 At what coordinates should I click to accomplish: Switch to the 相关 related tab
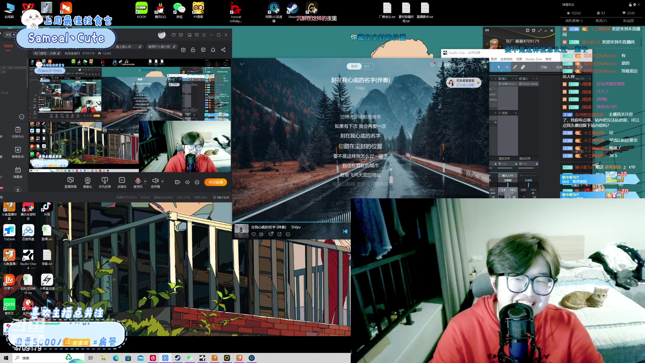(x=367, y=66)
